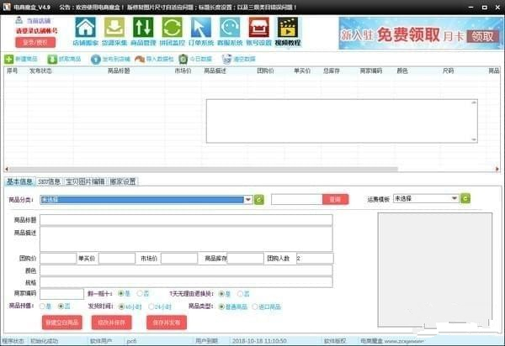Click the 保存并发布 red button

pos(167,322)
